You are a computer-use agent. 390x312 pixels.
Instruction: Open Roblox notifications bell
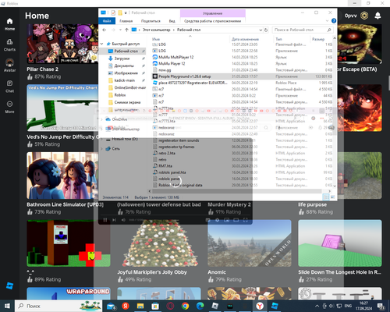378,16
